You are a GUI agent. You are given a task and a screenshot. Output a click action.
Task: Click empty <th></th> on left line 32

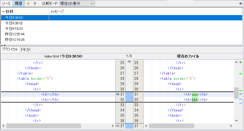tap(50, 100)
